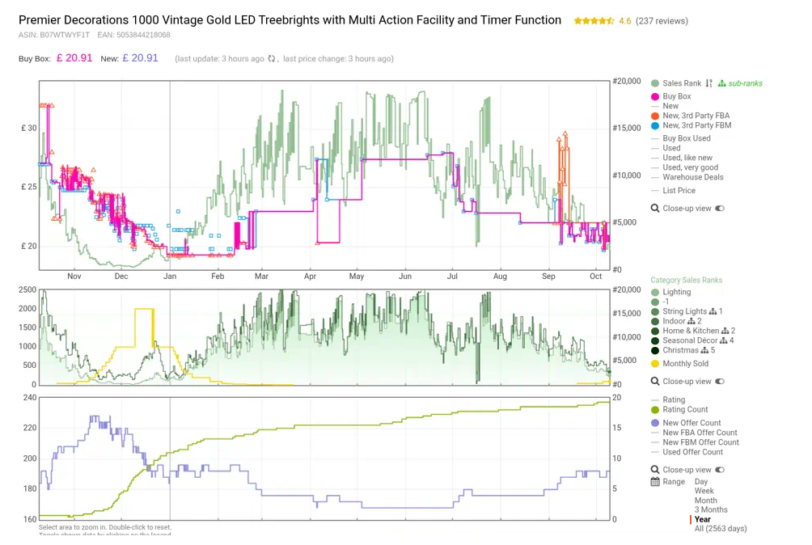Click Category Sales Ranks heading
Image resolution: width=812 pixels, height=545 pixels.
686,280
